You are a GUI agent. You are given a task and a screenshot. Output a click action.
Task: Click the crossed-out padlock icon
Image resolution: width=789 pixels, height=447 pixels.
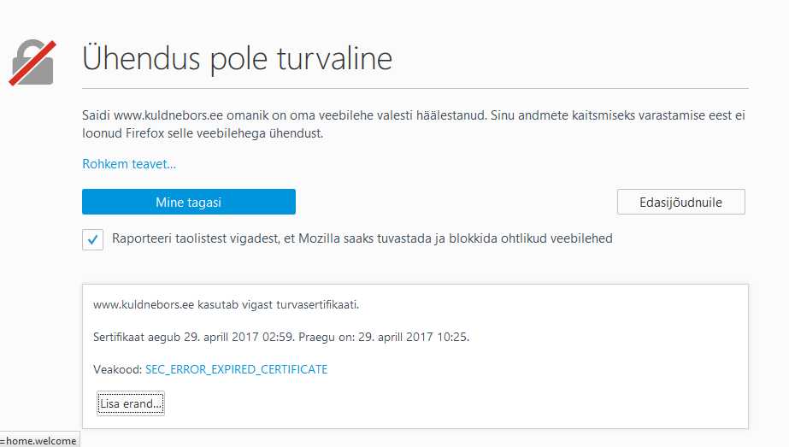click(x=32, y=62)
